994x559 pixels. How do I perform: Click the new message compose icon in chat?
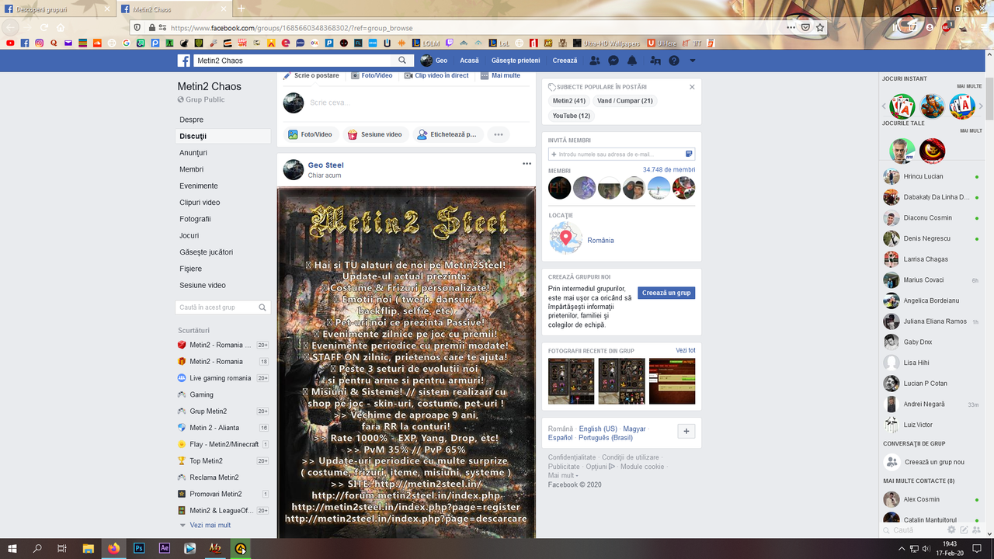pyautogui.click(x=964, y=529)
